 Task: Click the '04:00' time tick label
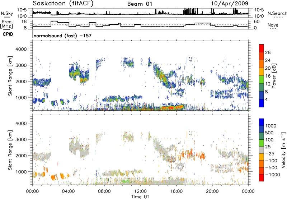pos(68,191)
